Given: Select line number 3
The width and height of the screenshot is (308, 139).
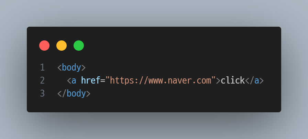Looking at the screenshot, I should (x=42, y=93).
